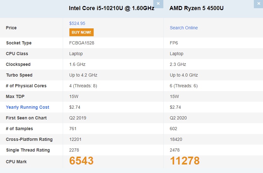
Task: Open the Yearly Running Cost link
Action: pos(27,107)
